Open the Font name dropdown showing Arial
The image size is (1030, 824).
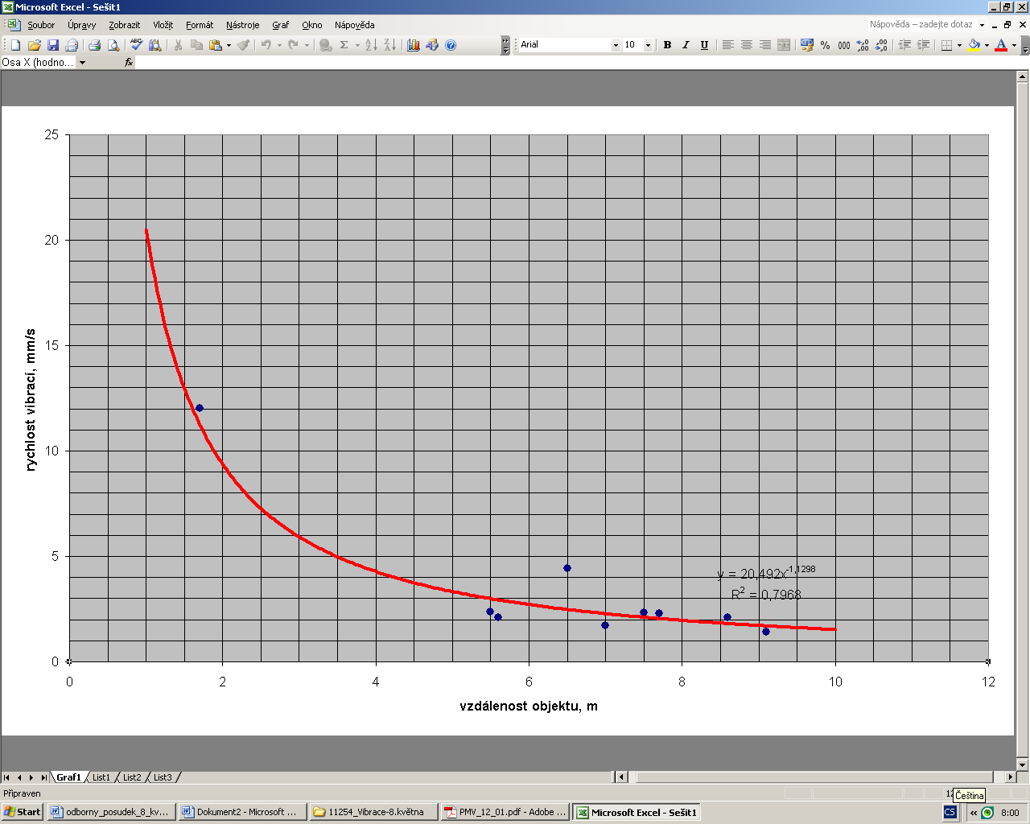[x=616, y=45]
